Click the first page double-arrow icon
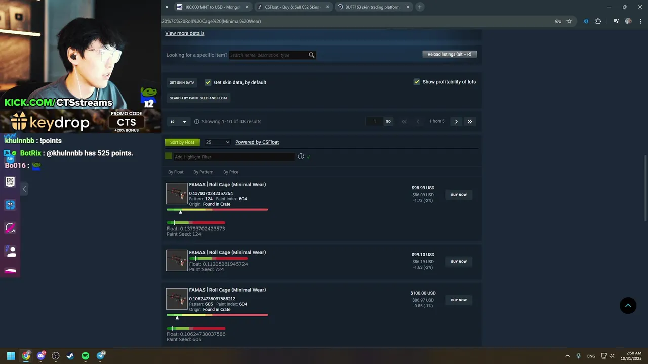Viewport: 648px width, 364px height. click(x=404, y=122)
